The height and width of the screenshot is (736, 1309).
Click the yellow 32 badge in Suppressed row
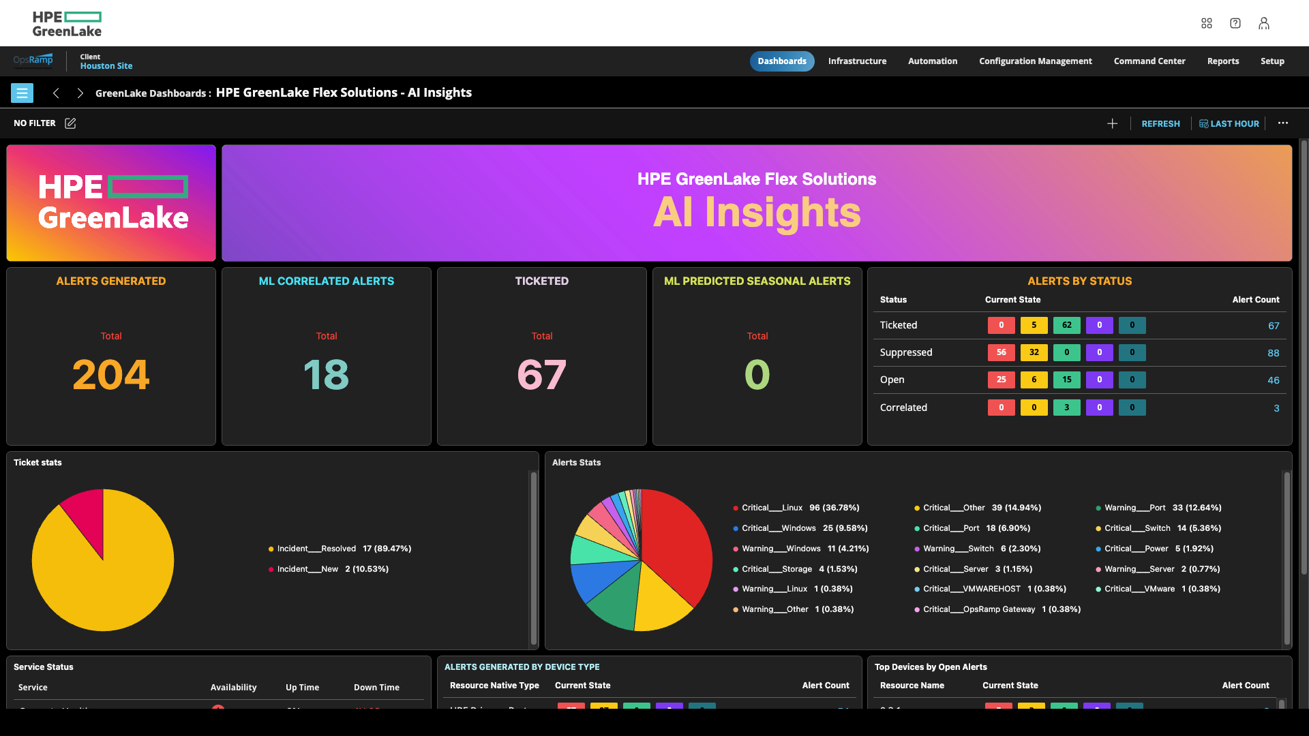[x=1034, y=352]
